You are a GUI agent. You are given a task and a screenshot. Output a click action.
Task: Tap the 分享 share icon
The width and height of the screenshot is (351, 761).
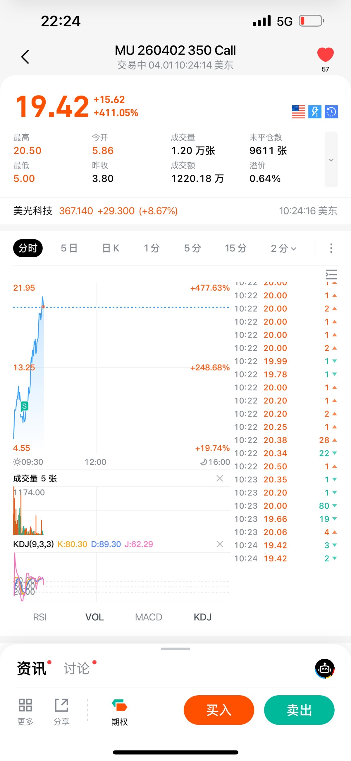pyautogui.click(x=61, y=705)
